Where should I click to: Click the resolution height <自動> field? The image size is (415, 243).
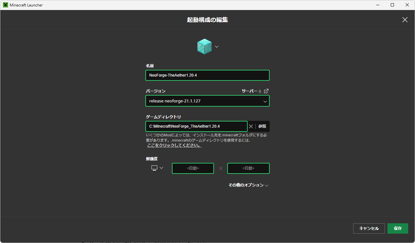pyautogui.click(x=248, y=168)
